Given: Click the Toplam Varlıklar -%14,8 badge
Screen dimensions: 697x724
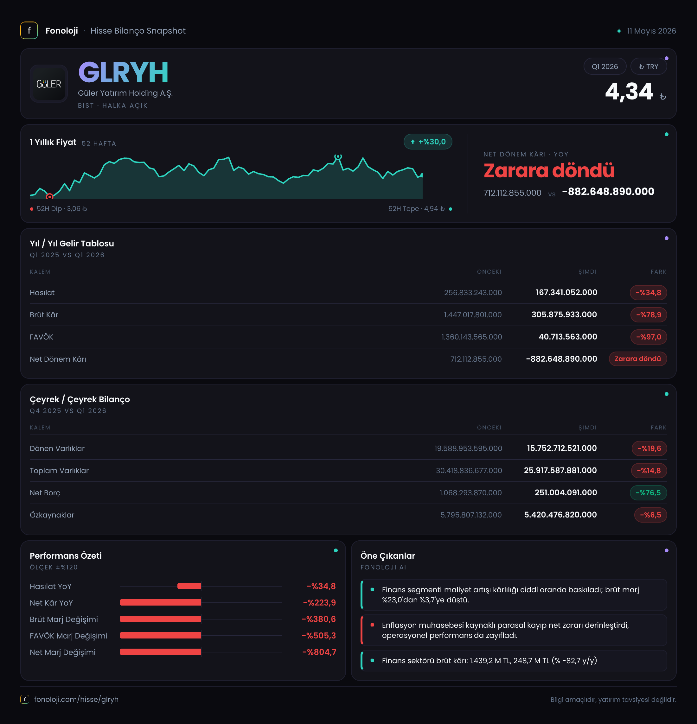Looking at the screenshot, I should [x=649, y=471].
